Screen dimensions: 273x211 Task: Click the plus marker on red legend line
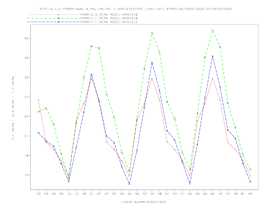[59, 14]
